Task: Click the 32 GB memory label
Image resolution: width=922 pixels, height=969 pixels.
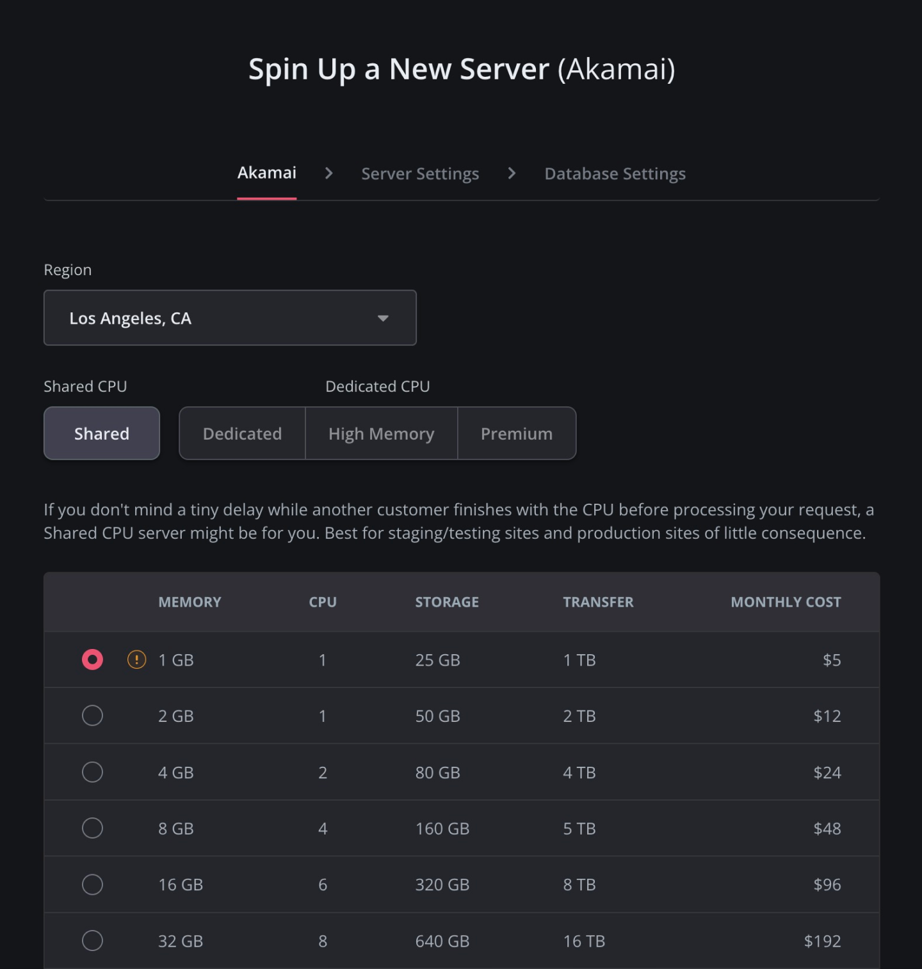Action: pyautogui.click(x=181, y=941)
